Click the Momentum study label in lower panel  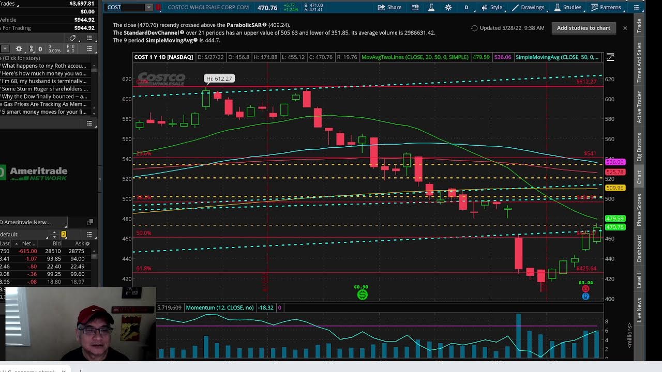[x=220, y=307]
